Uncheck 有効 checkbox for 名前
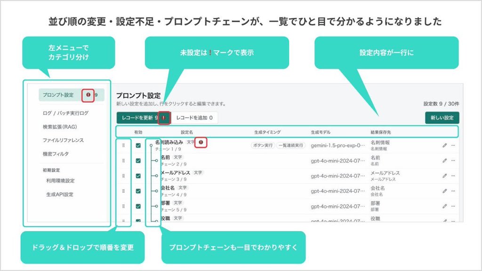Screen dimensions: 482x271 138,160
